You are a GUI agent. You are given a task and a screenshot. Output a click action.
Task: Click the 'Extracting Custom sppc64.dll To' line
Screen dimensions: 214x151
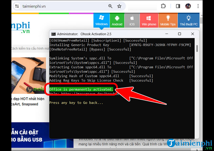pos(80,67)
